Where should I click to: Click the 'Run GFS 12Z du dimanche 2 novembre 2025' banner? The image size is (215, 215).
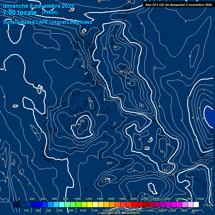[x=179, y=5]
